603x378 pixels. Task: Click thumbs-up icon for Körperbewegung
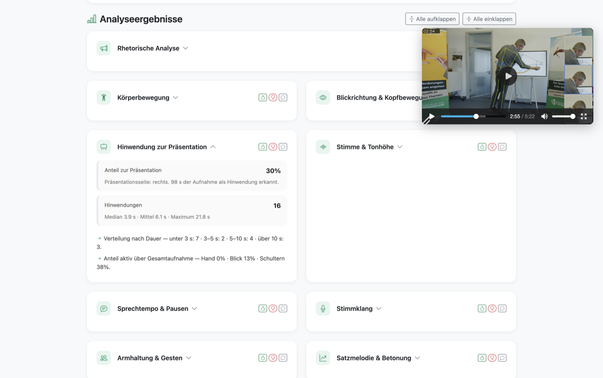[263, 98]
